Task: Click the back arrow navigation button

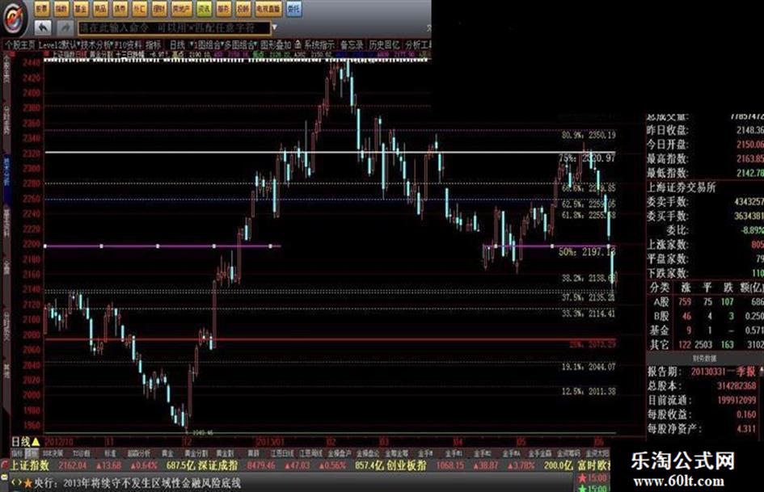Action: tap(44, 27)
